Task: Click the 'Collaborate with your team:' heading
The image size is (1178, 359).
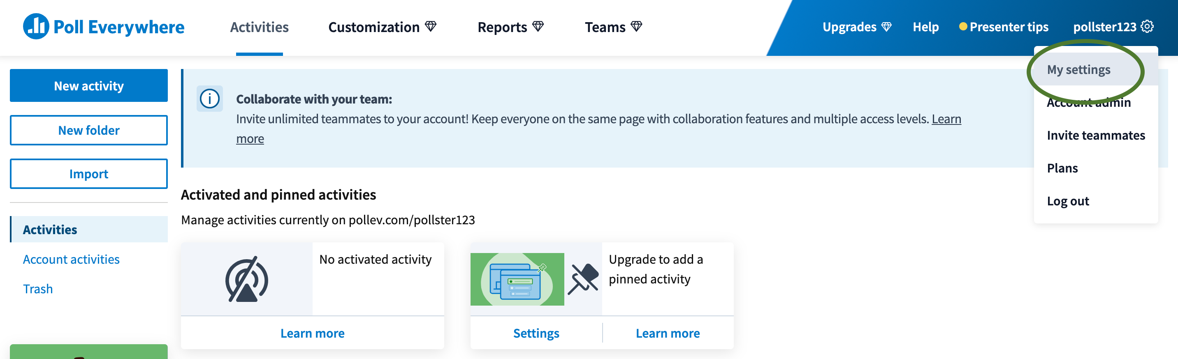Action: pos(314,99)
